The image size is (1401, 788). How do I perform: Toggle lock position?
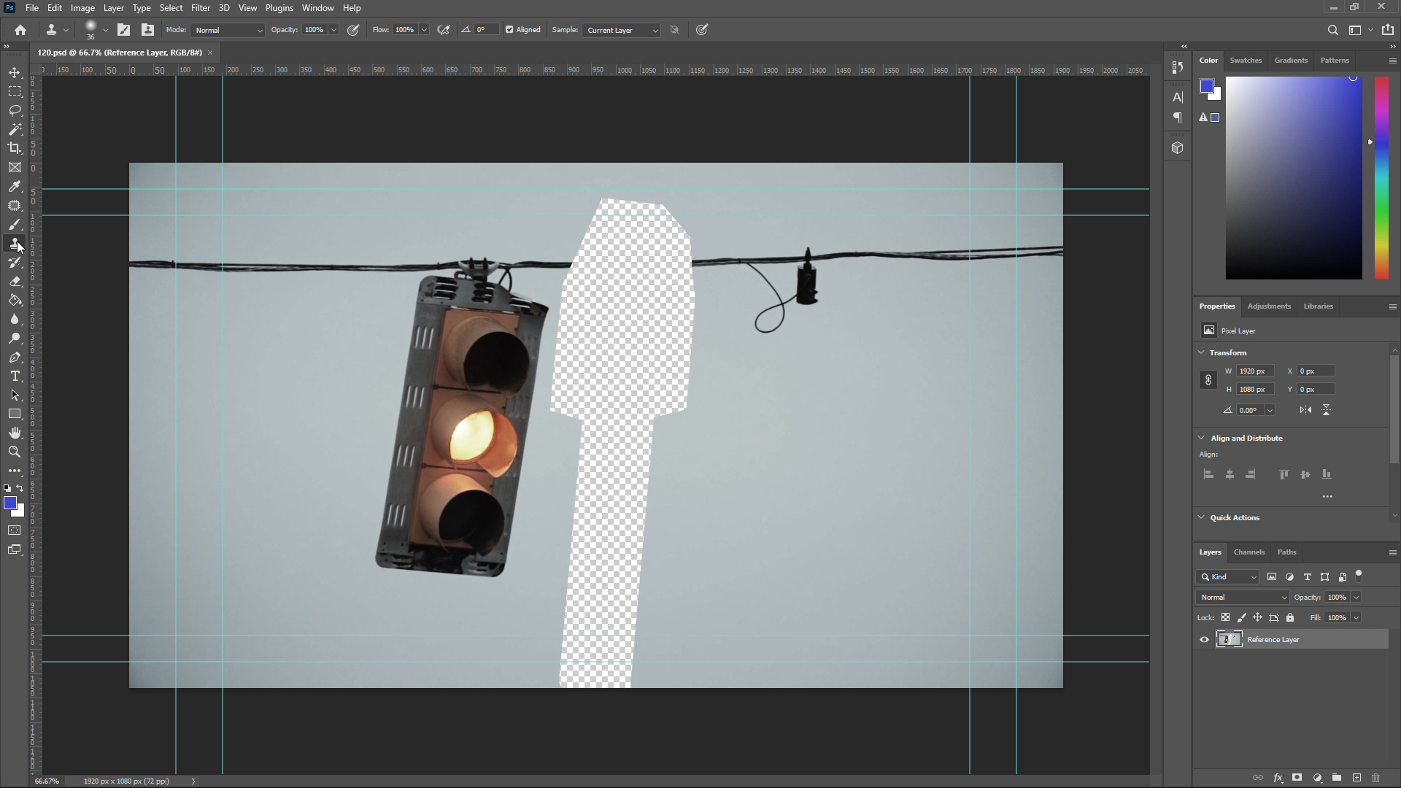pos(1257,617)
